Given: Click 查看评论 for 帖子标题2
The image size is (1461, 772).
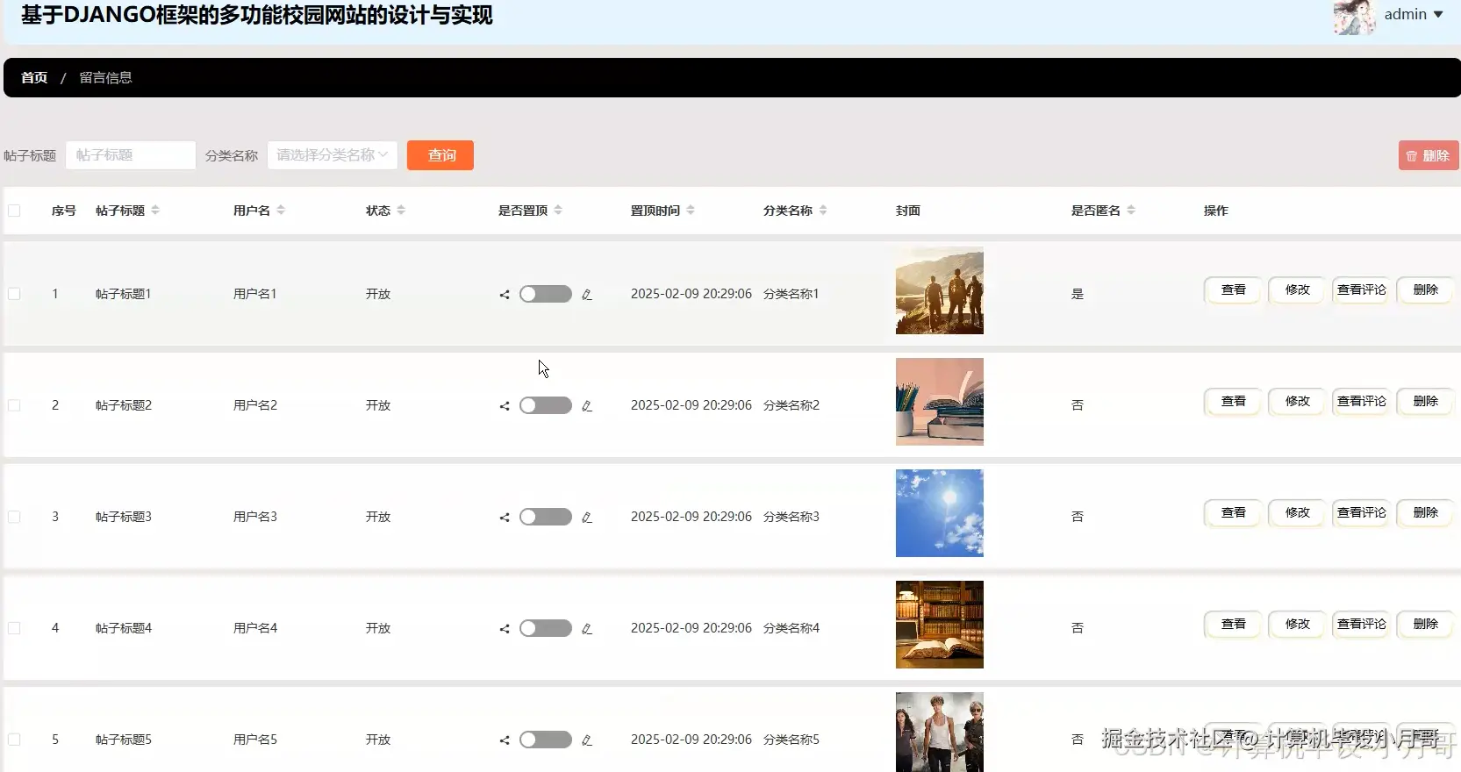Looking at the screenshot, I should pyautogui.click(x=1361, y=401).
